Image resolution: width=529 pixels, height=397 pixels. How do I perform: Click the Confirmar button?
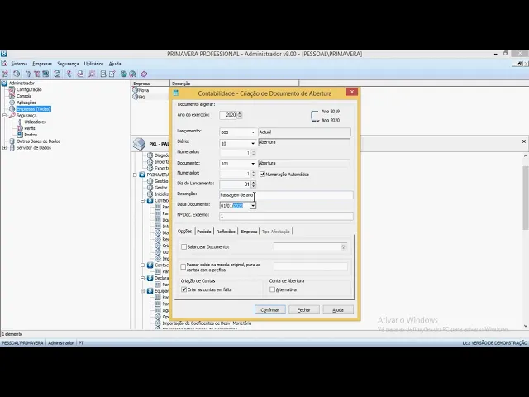point(270,309)
